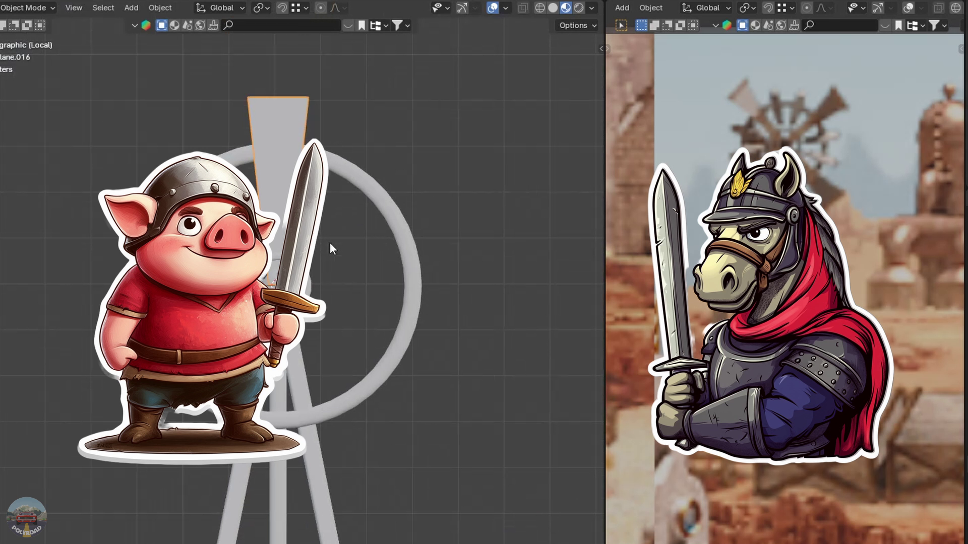Switch left viewport to wireframe shading
This screenshot has width=968, height=544.
point(540,8)
